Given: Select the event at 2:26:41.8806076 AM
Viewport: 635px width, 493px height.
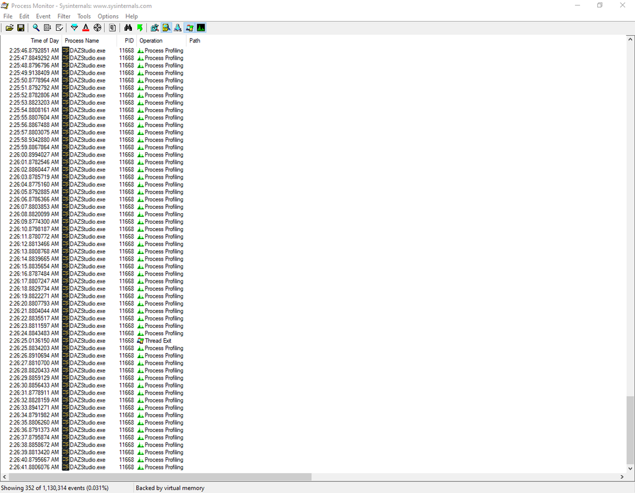Looking at the screenshot, I should 313,467.
